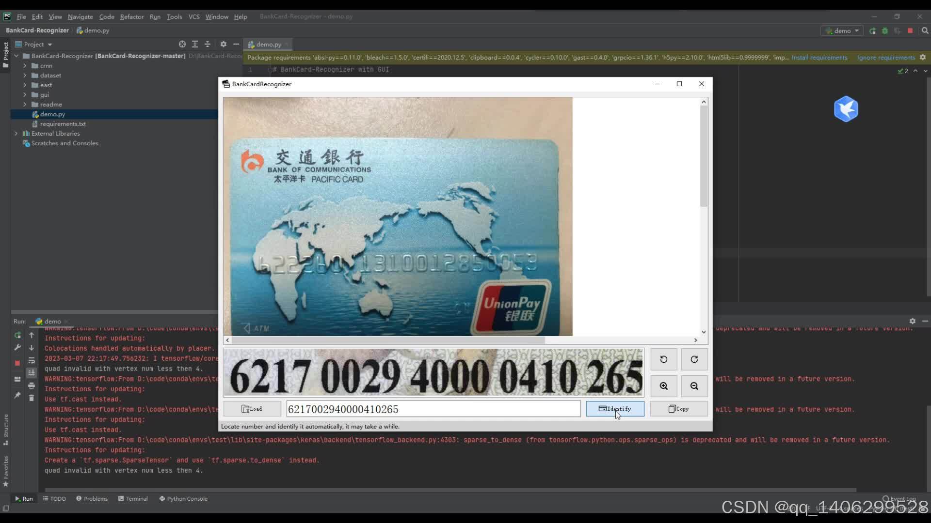This screenshot has height=523, width=931.
Task: Clear all Run console output
Action: 32,398
